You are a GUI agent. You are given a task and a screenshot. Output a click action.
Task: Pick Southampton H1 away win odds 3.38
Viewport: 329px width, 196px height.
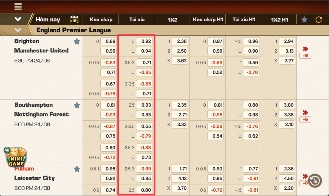[x=287, y=115]
